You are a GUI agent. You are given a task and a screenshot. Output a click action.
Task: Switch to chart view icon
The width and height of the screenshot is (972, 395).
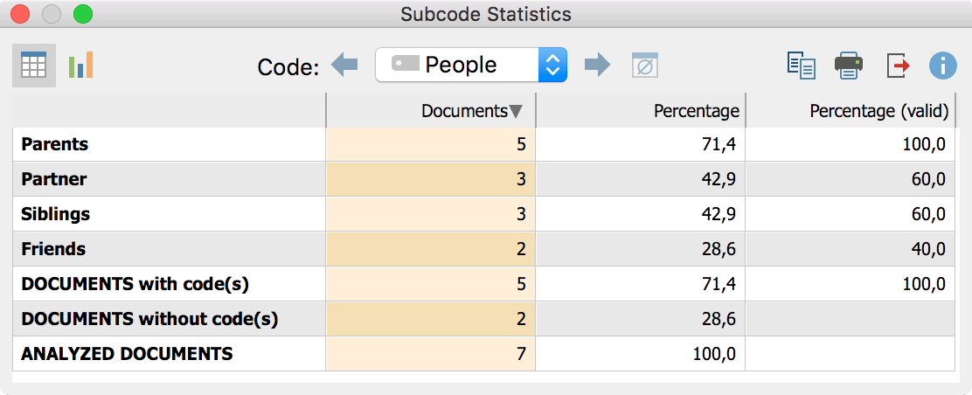tap(80, 65)
